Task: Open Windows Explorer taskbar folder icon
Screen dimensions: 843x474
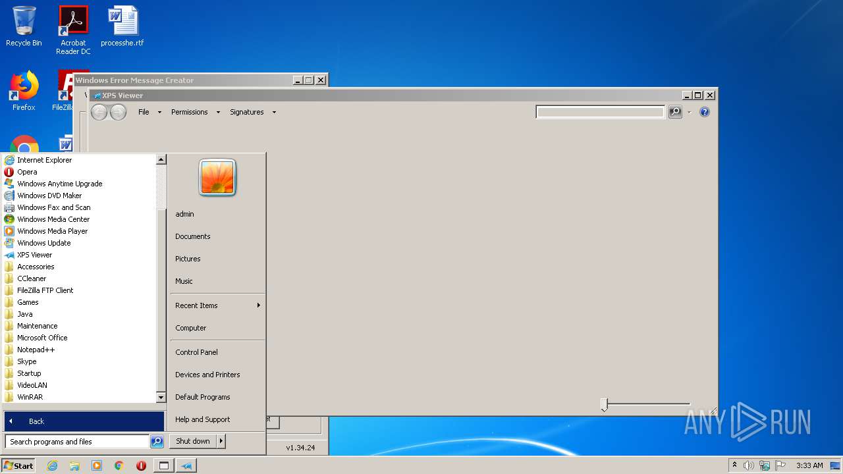Action: (74, 465)
